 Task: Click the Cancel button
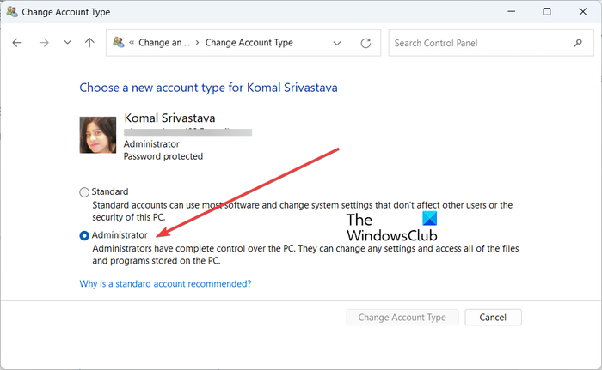pyautogui.click(x=493, y=317)
